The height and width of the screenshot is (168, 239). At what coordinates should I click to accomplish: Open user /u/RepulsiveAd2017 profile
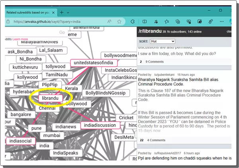(167, 153)
